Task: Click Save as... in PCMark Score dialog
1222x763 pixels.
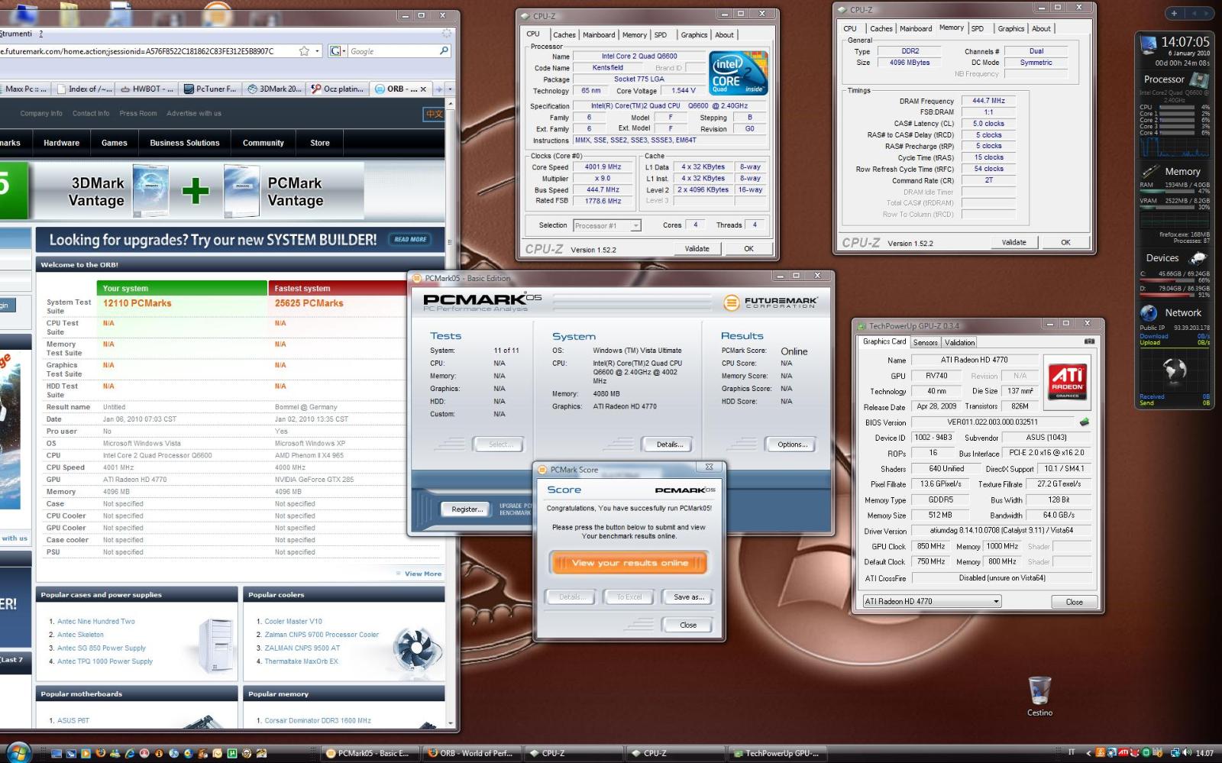Action: coord(688,596)
